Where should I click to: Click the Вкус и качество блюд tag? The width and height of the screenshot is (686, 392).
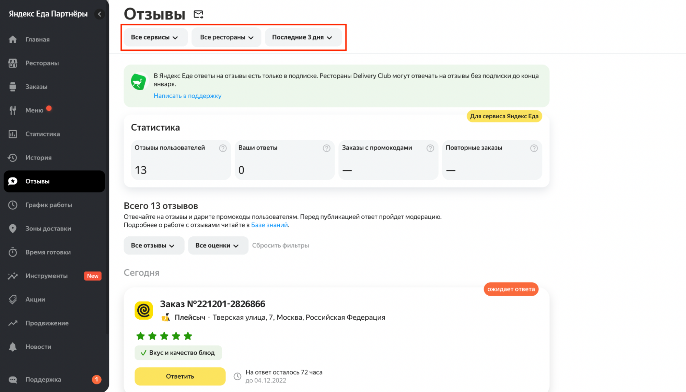tap(178, 353)
